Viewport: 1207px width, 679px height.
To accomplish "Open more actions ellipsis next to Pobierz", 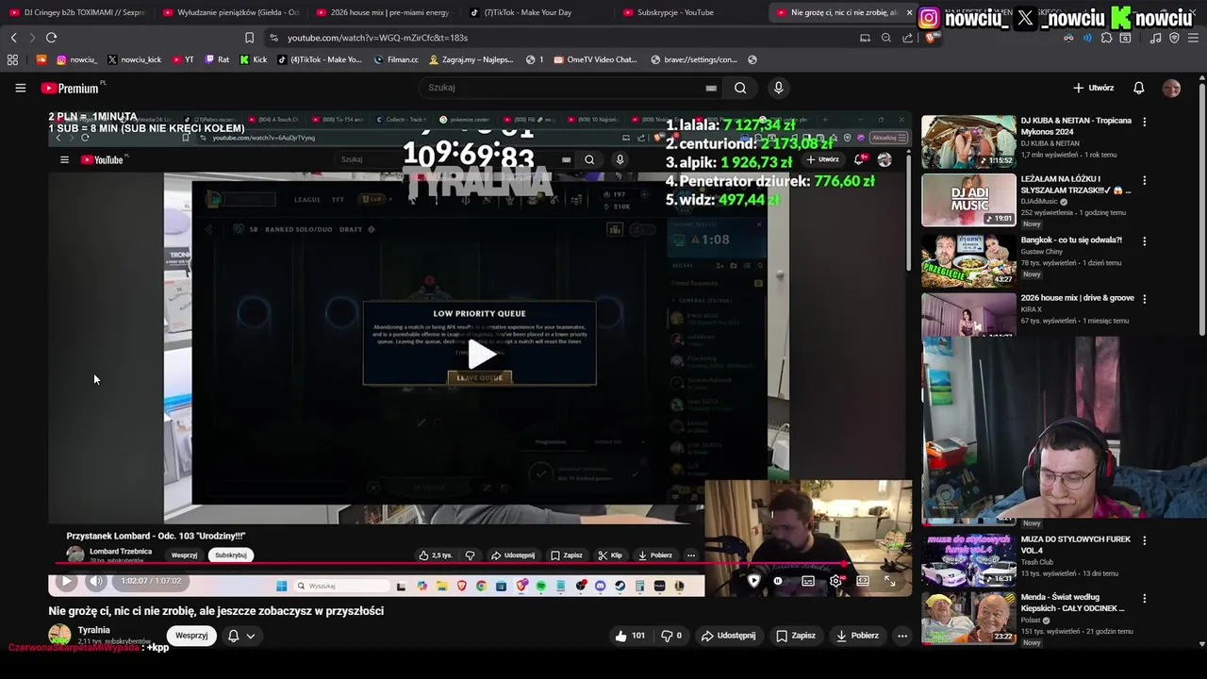I will point(902,636).
